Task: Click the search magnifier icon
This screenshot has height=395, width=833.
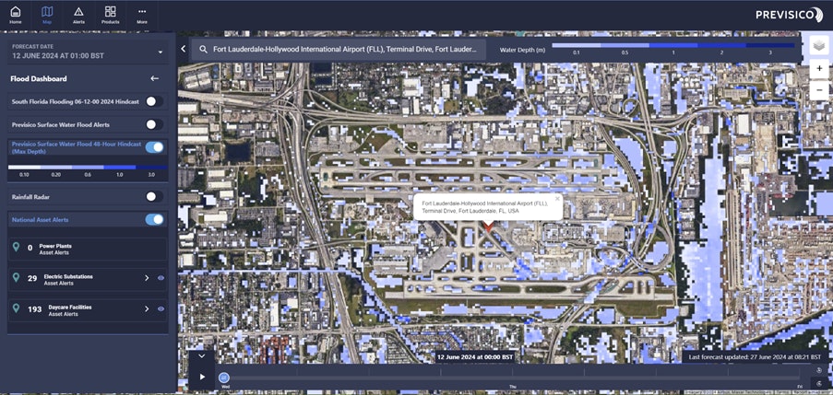Action: coord(203,50)
